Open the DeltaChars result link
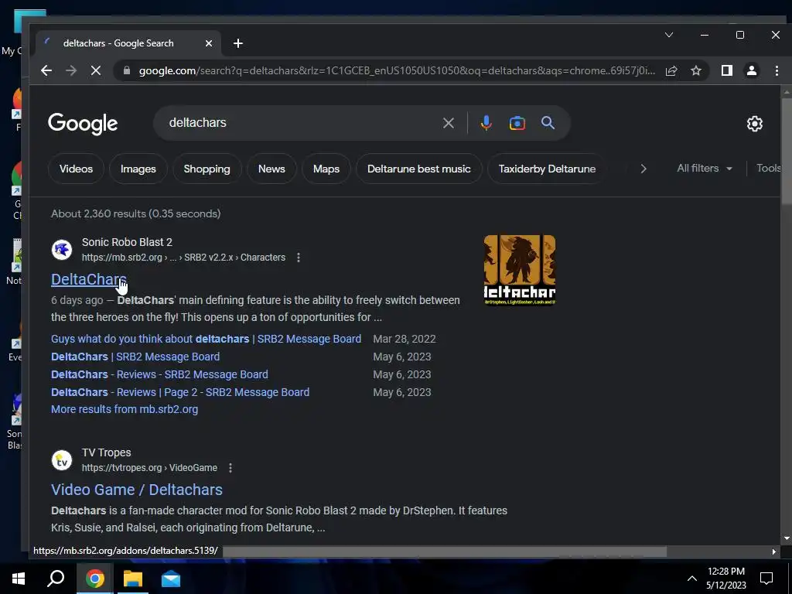The width and height of the screenshot is (792, 594). pyautogui.click(x=88, y=279)
